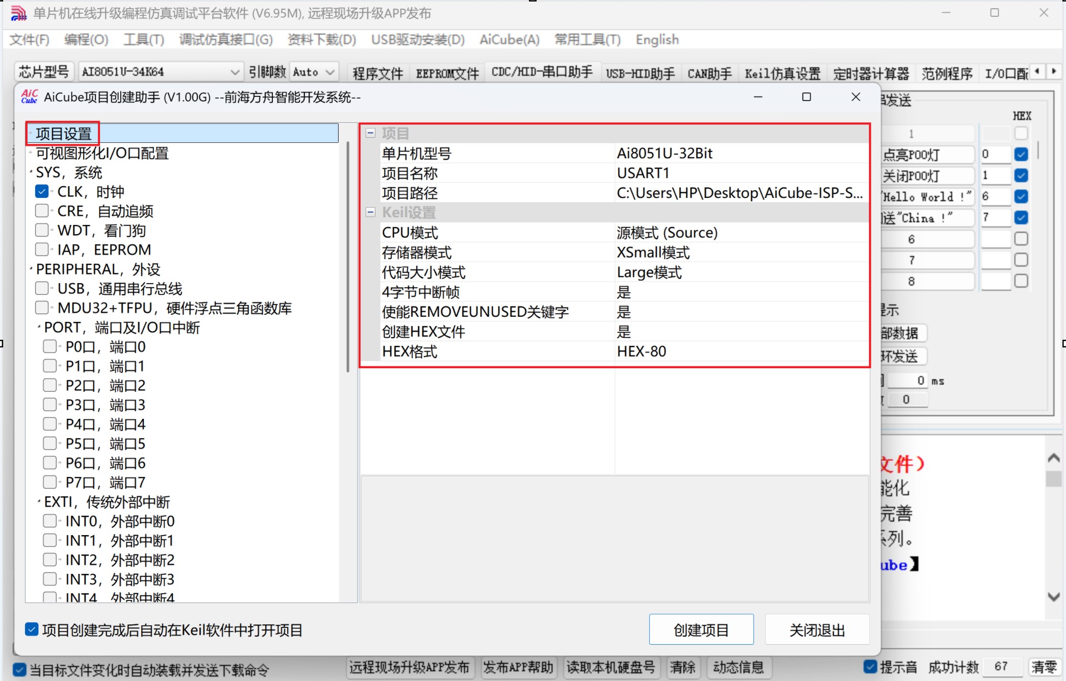Open the 调试仿真接口(G) menu
The width and height of the screenshot is (1066, 681).
(x=226, y=40)
